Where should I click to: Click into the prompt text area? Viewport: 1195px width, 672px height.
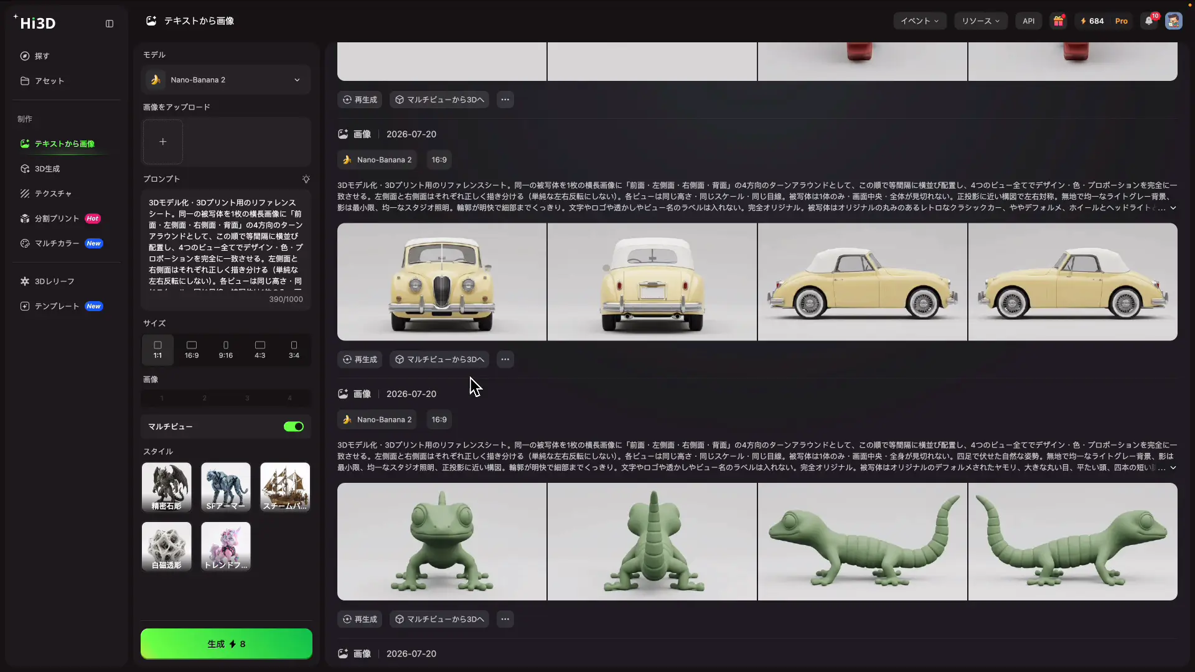click(226, 246)
